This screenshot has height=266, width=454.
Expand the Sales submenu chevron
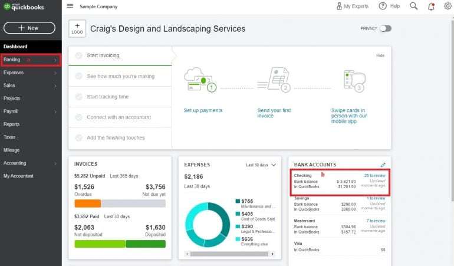pyautogui.click(x=55, y=86)
